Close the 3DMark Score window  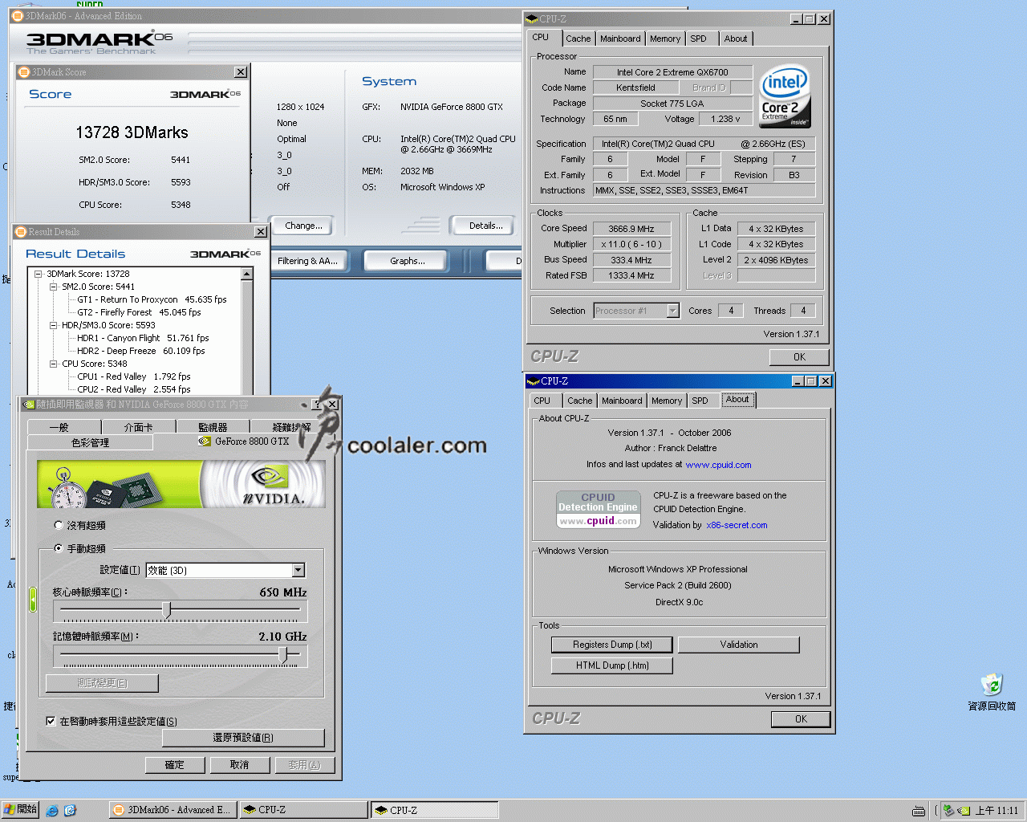pos(241,72)
